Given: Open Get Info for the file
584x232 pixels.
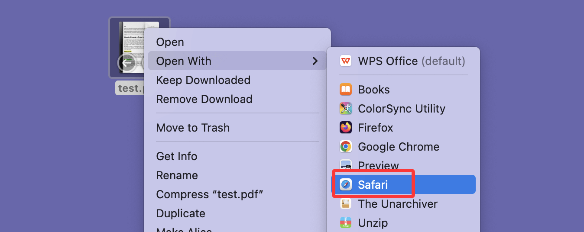Looking at the screenshot, I should pos(237,156).
